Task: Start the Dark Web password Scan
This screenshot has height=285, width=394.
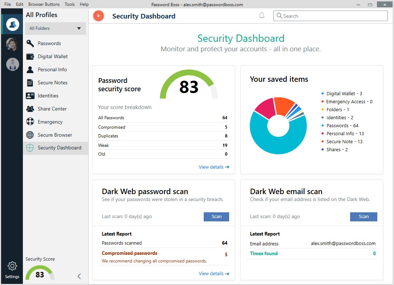Action: [216, 217]
